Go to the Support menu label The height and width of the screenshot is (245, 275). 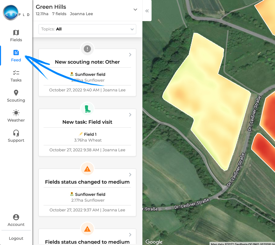point(16,140)
